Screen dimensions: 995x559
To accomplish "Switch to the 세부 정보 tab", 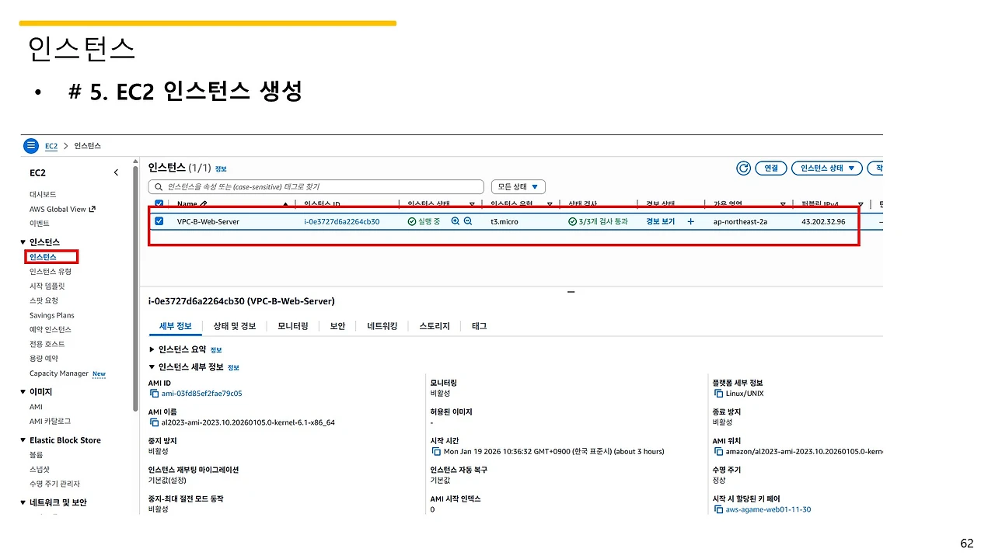I will coord(175,326).
